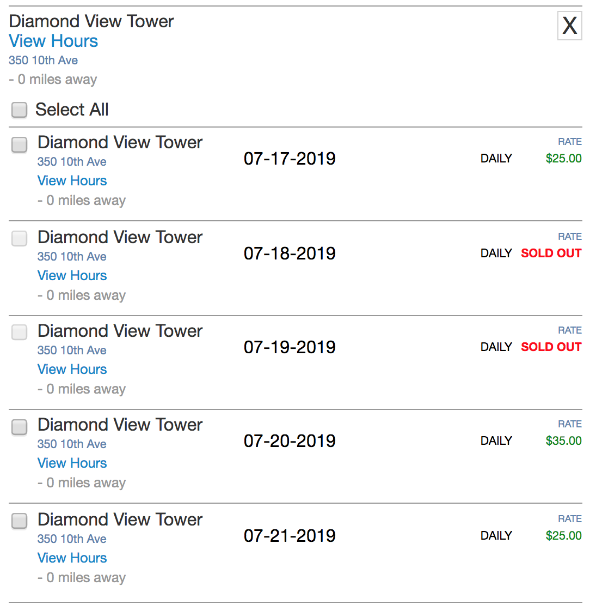Viewport: 590px width, 604px height.
Task: Open View Hours for 07-20-2019 entry
Action: (72, 463)
